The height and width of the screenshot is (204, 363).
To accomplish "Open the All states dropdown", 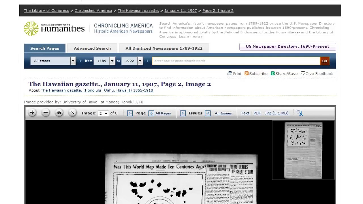I will click(53, 61).
